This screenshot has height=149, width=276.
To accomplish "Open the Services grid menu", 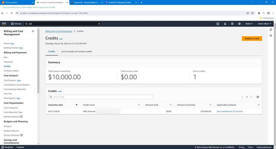I will [x=16, y=24].
